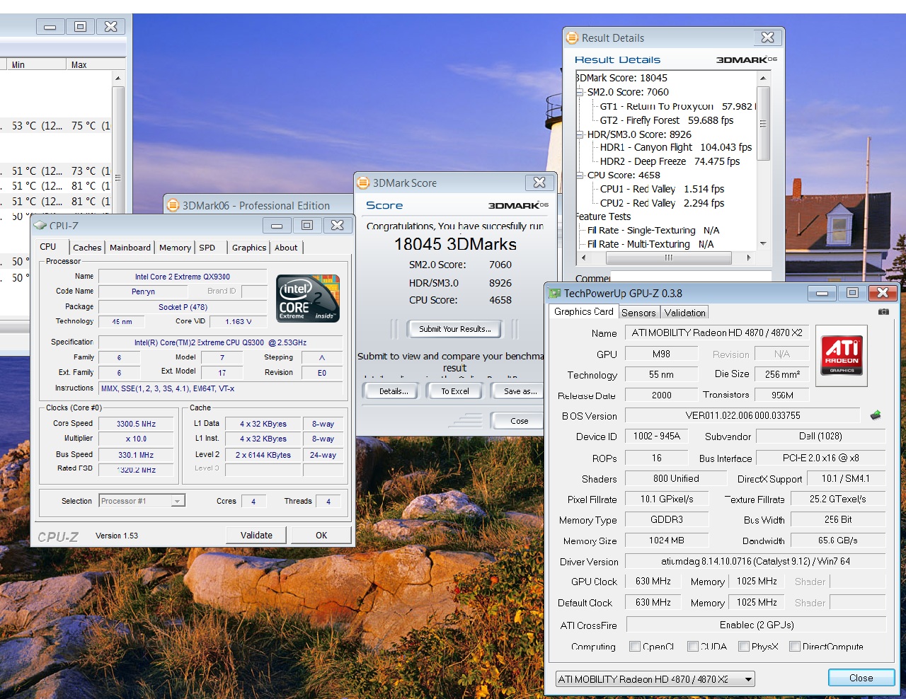Toggle the CUDA checkbox
906x699 pixels.
point(693,646)
